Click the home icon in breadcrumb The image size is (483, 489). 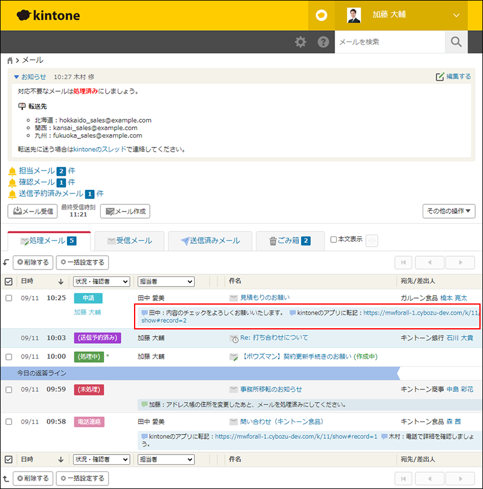click(10, 61)
